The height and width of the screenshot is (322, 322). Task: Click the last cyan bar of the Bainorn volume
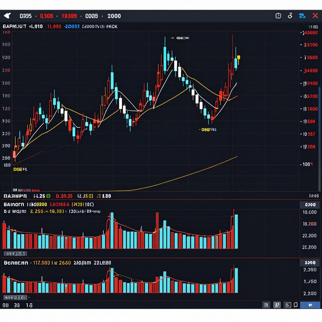[x=236, y=231]
